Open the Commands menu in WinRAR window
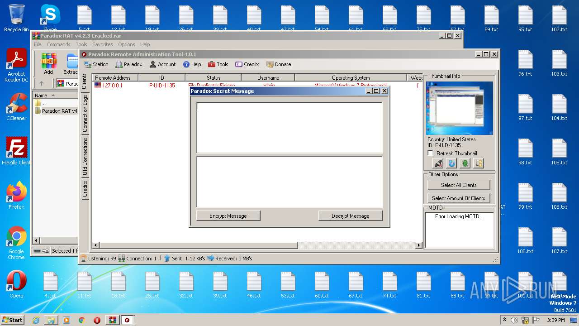The height and width of the screenshot is (326, 579). [x=58, y=44]
